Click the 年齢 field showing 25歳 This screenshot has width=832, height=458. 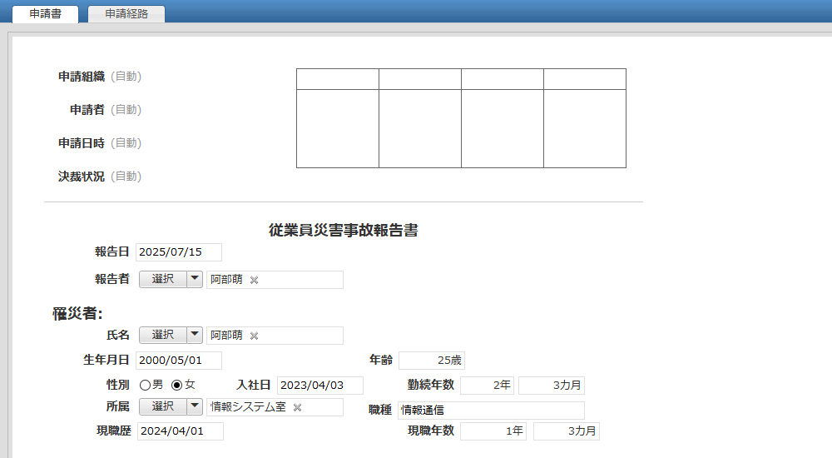tap(431, 361)
